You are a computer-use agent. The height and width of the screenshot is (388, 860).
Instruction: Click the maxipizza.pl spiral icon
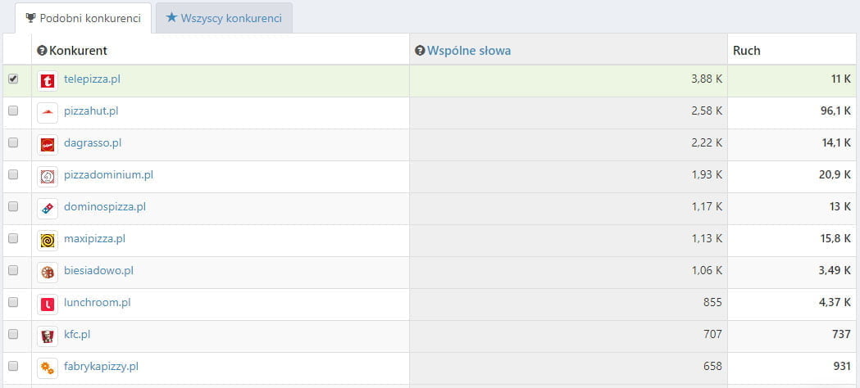pos(48,241)
